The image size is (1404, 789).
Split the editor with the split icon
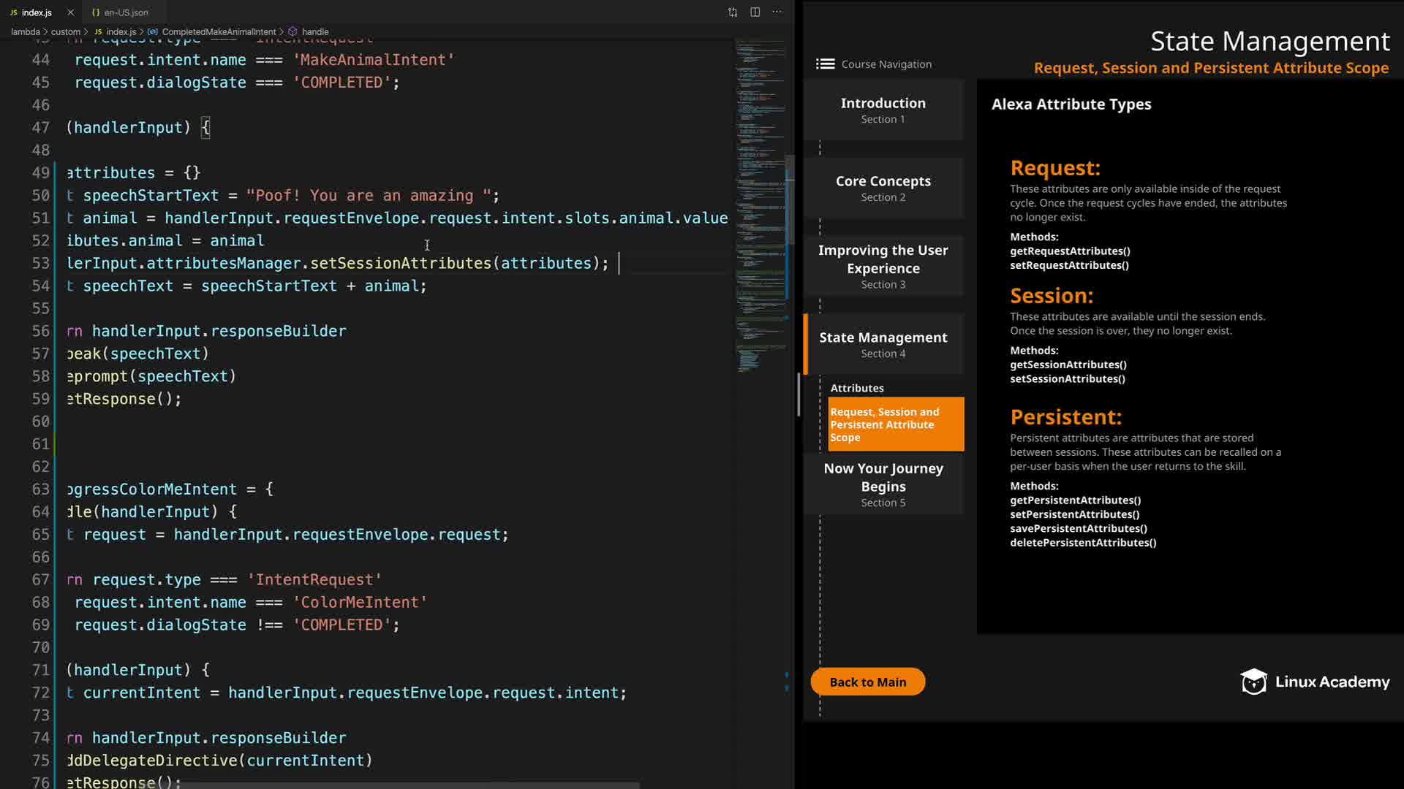coord(755,12)
